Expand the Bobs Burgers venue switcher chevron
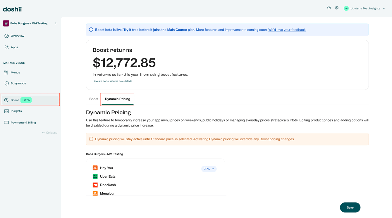 click(56, 23)
